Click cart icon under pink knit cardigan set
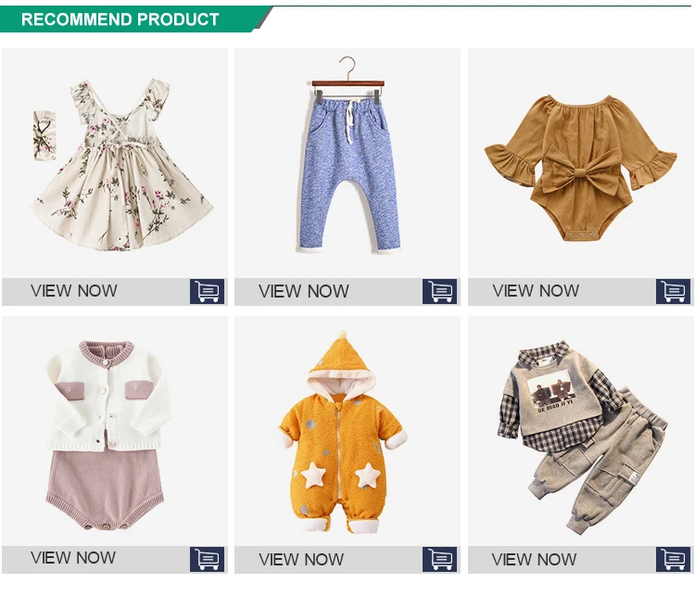The height and width of the screenshot is (596, 695). (207, 559)
